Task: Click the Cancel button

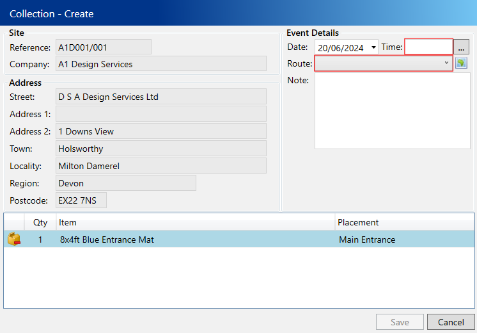Action: [x=450, y=322]
